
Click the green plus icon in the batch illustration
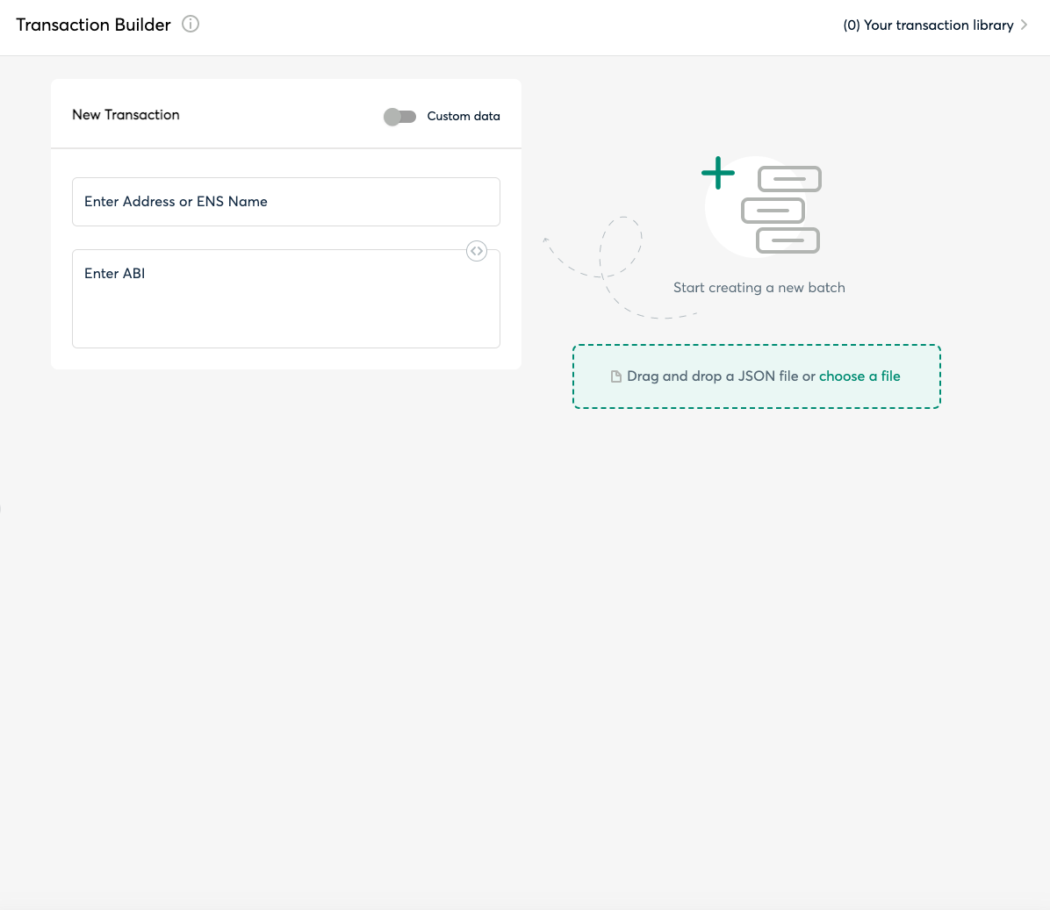[718, 173]
